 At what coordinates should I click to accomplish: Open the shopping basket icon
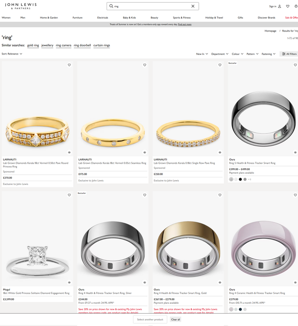point(296,6)
